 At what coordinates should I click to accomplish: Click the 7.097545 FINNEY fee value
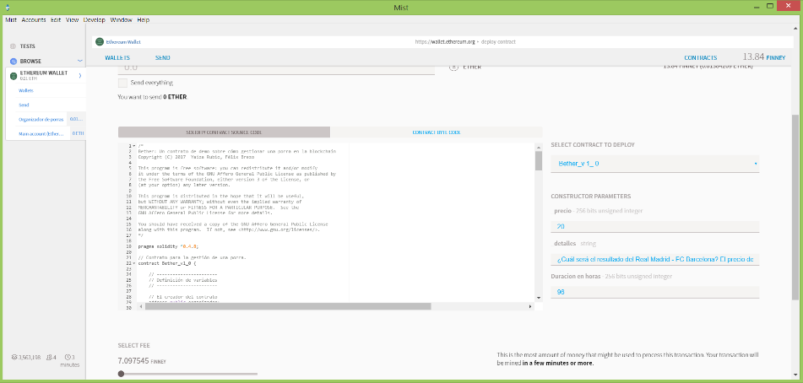[x=142, y=361]
